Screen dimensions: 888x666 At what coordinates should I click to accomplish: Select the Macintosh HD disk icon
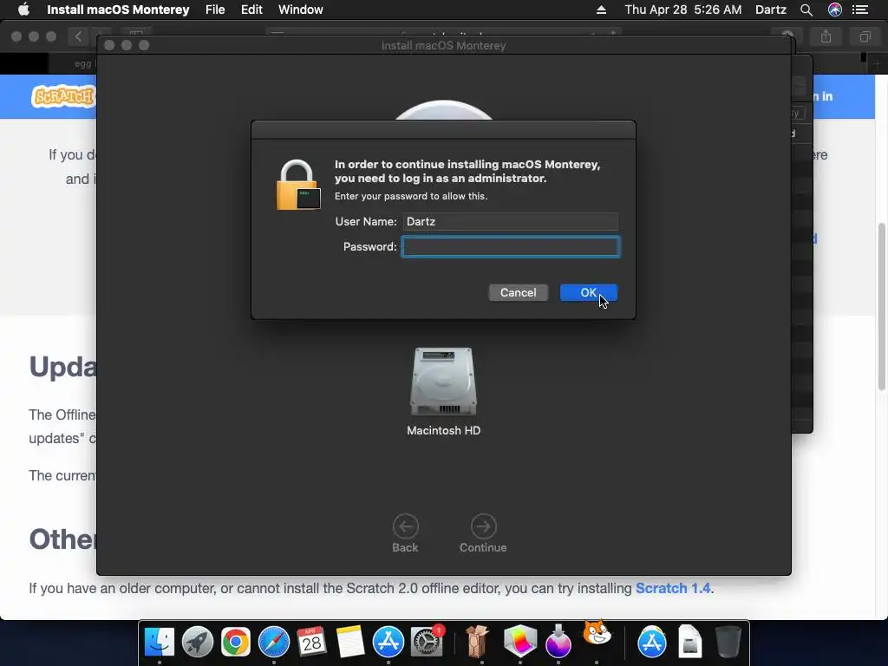(x=443, y=382)
